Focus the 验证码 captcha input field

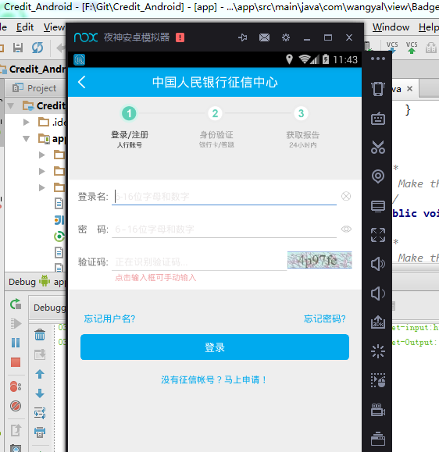[199, 262]
